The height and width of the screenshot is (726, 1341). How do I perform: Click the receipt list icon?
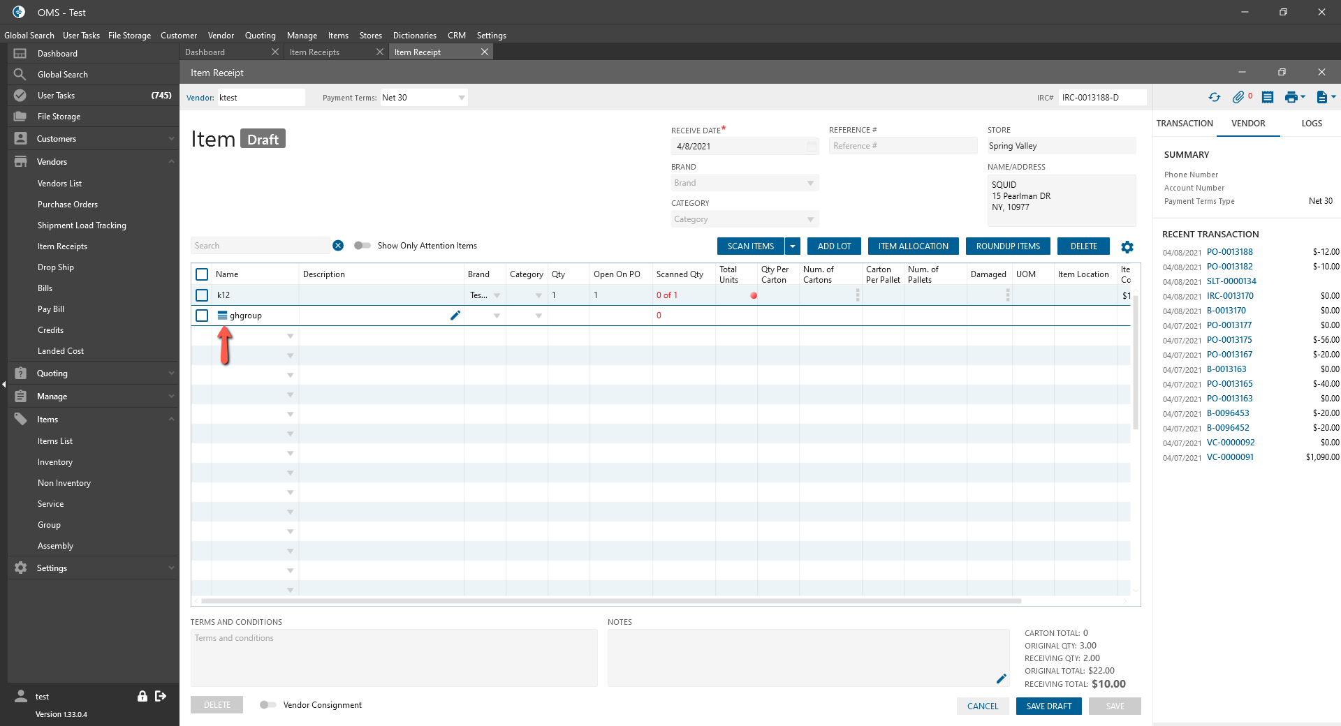[x=1268, y=98]
